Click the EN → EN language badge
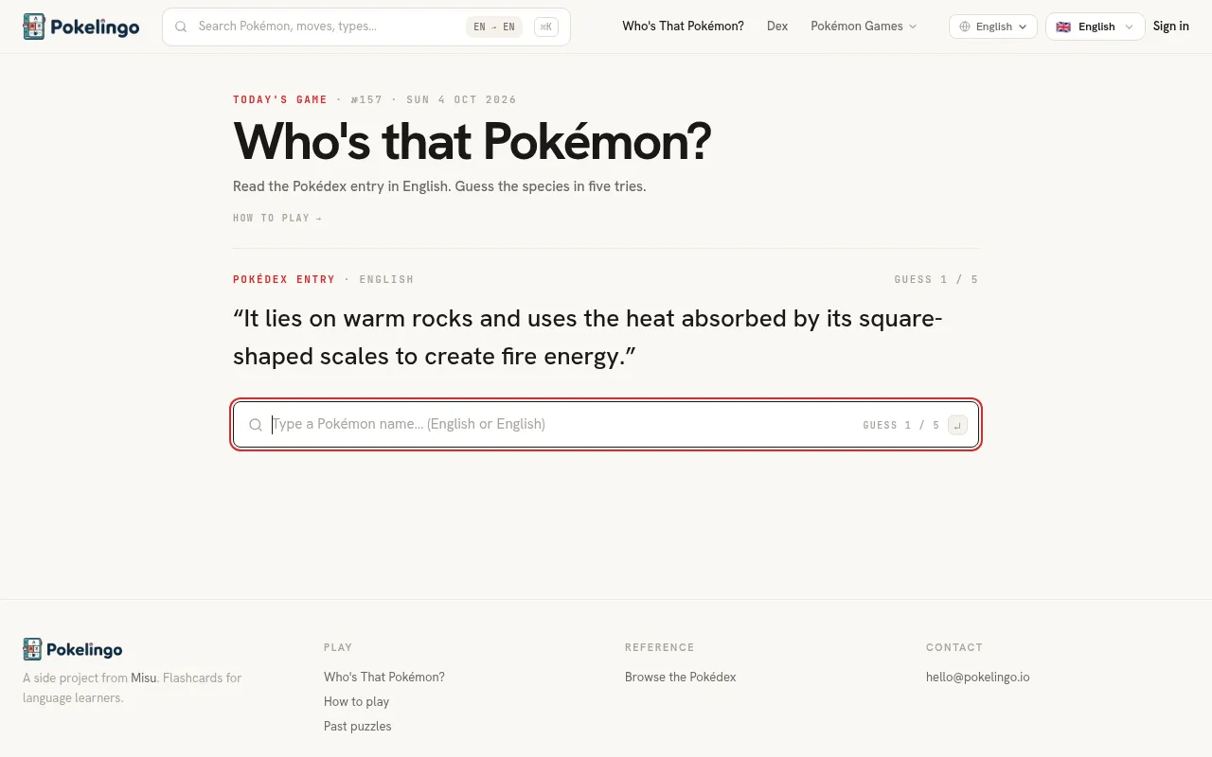This screenshot has width=1212, height=757. pyautogui.click(x=494, y=26)
